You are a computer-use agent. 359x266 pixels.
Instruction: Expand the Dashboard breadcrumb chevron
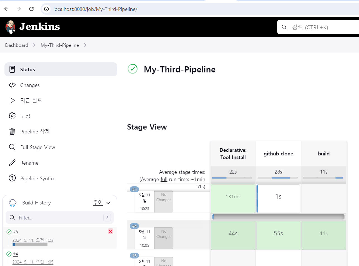34,45
